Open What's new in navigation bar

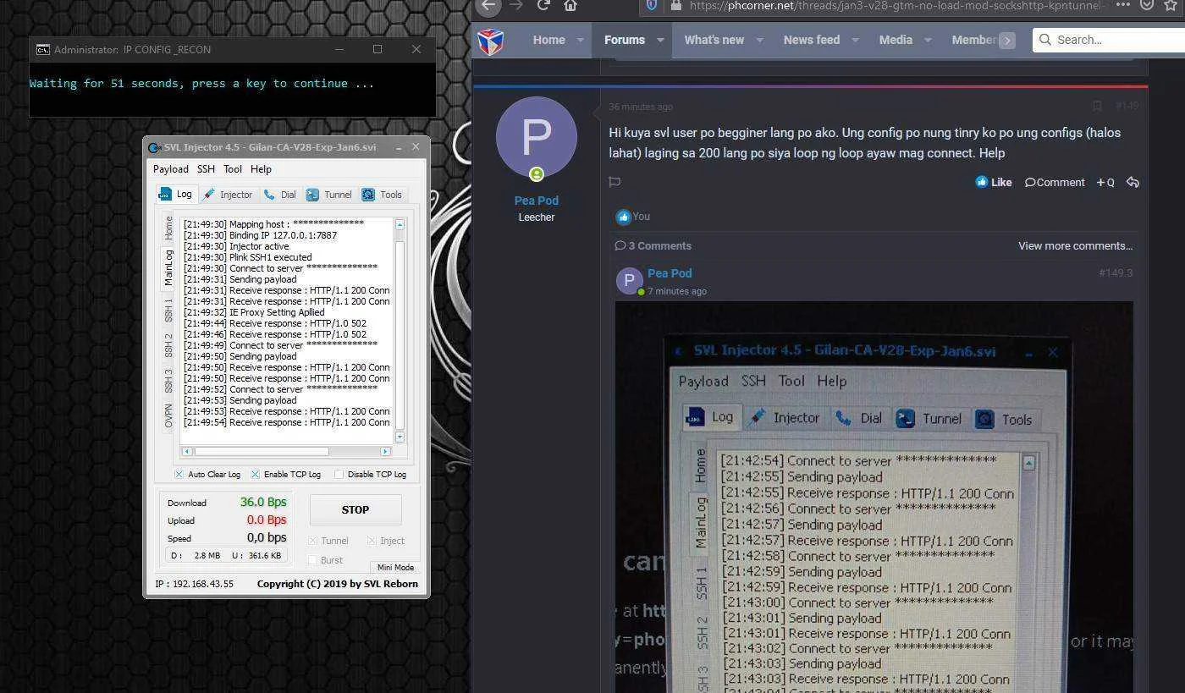point(714,40)
